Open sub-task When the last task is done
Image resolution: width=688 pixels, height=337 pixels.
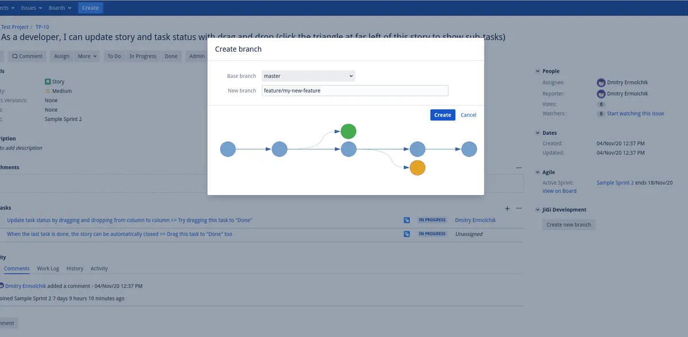119,234
